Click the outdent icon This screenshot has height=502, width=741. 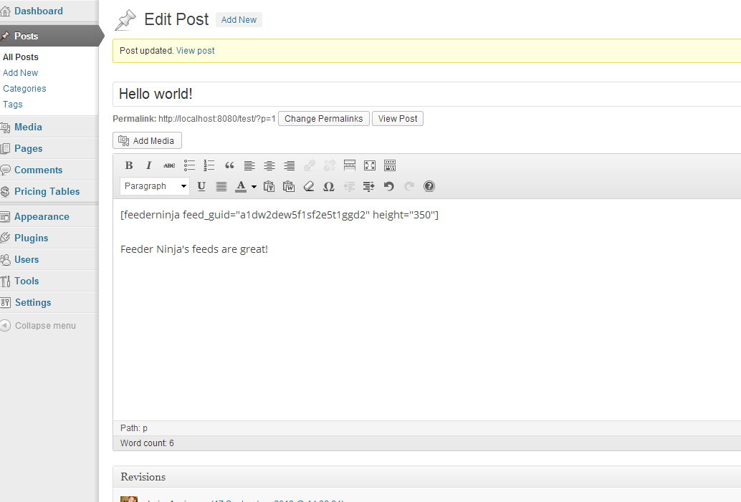[x=349, y=186]
